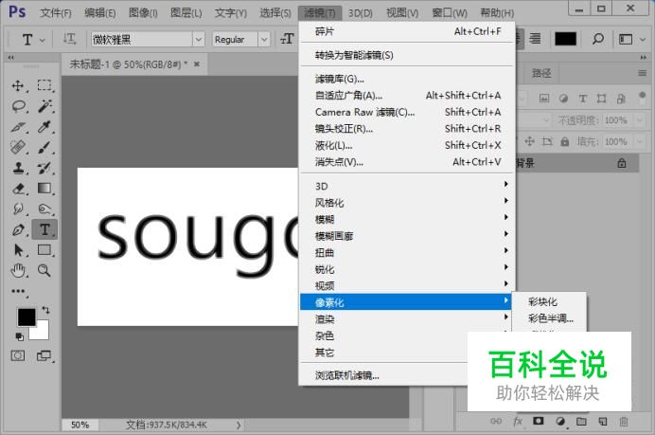Select the History Brush tool
Viewport: 655px width, 435px height.
tap(44, 168)
